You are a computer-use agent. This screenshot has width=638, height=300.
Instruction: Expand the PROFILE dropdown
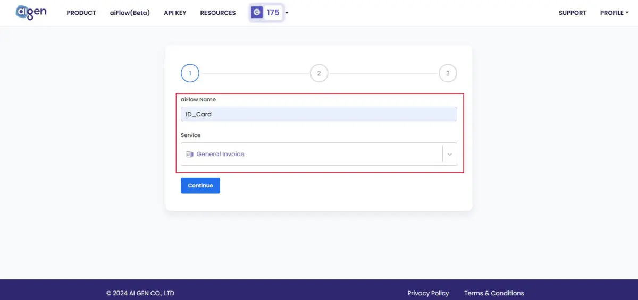[x=614, y=13]
